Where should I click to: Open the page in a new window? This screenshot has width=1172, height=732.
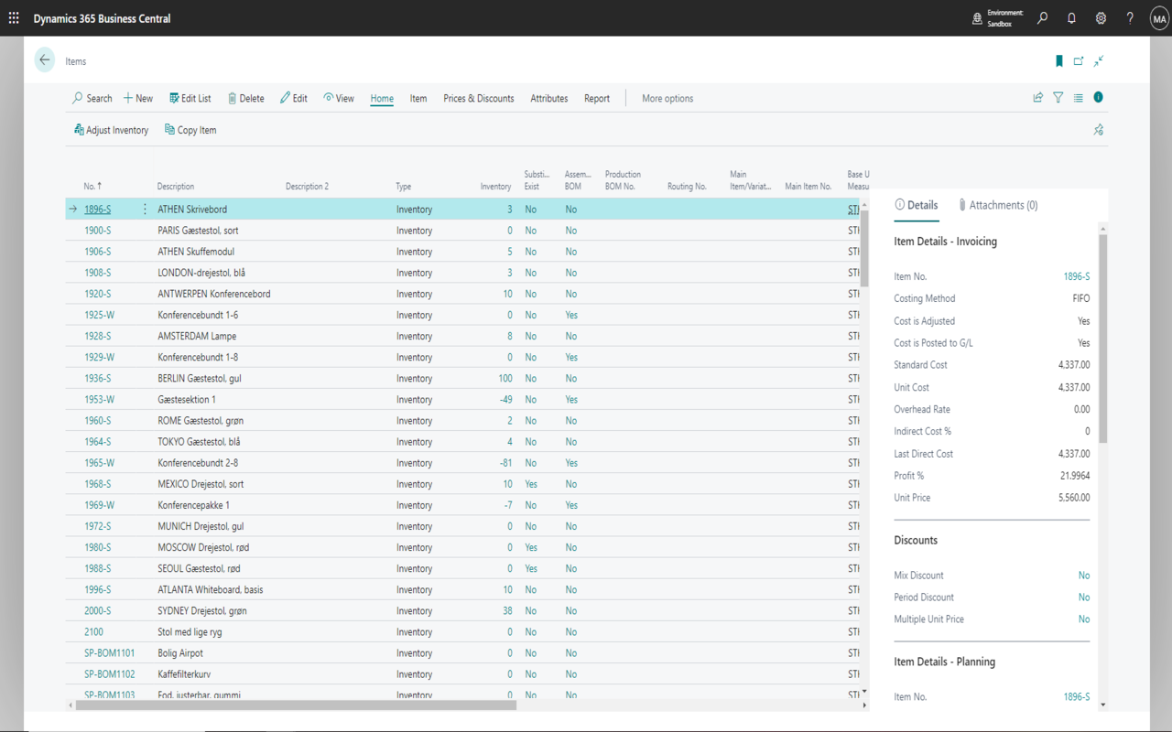1079,61
